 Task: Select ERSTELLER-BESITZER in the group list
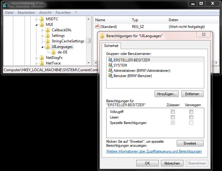155,60
